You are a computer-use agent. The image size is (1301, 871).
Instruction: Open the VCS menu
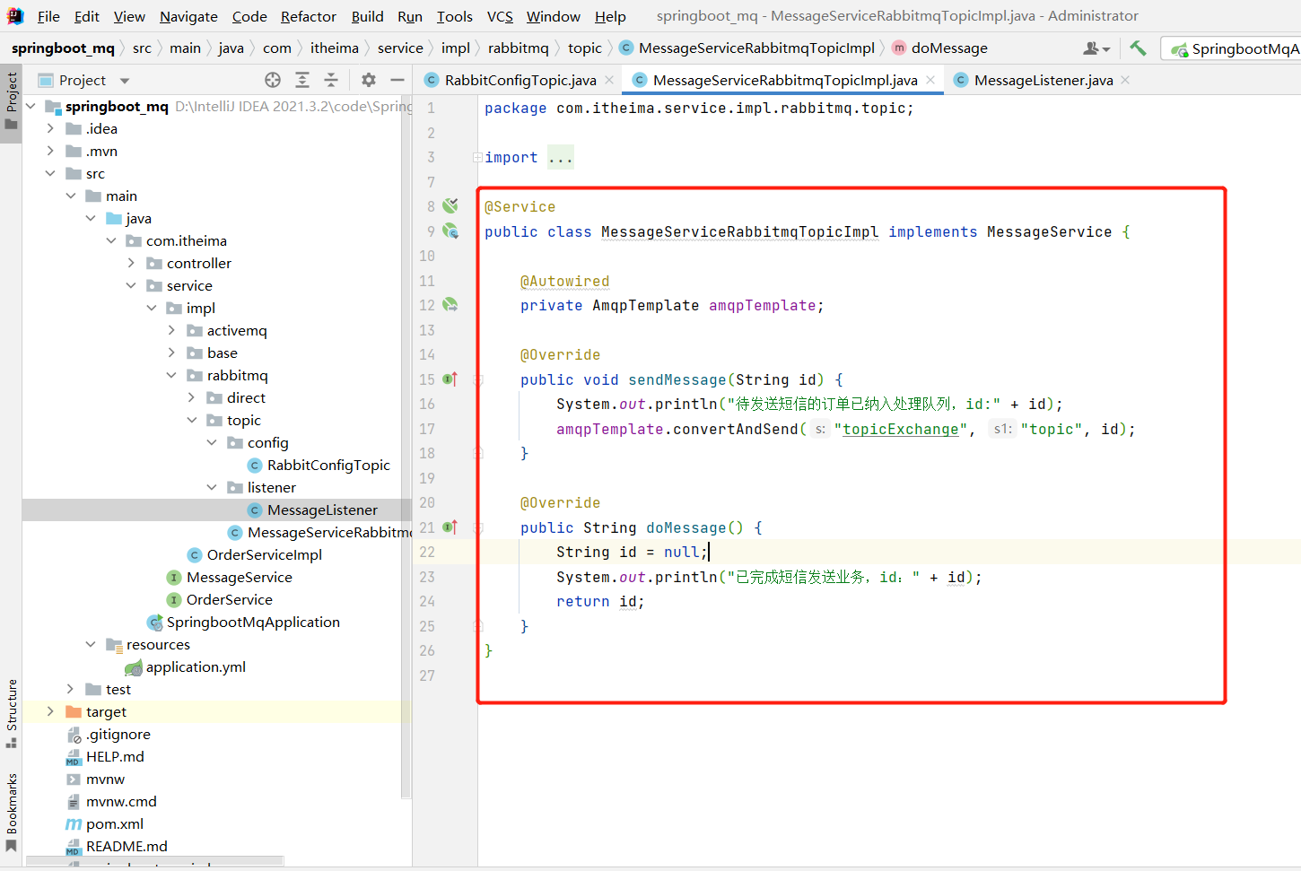click(x=500, y=16)
